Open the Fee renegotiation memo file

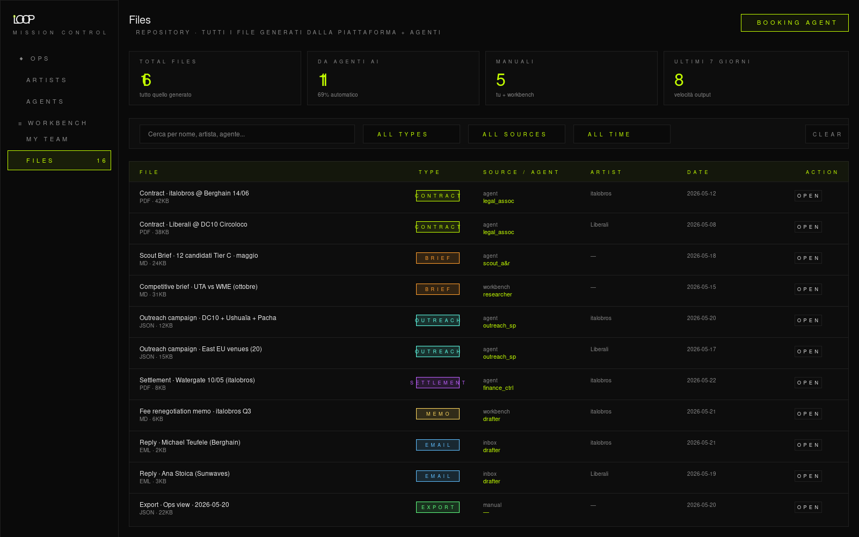click(x=808, y=414)
